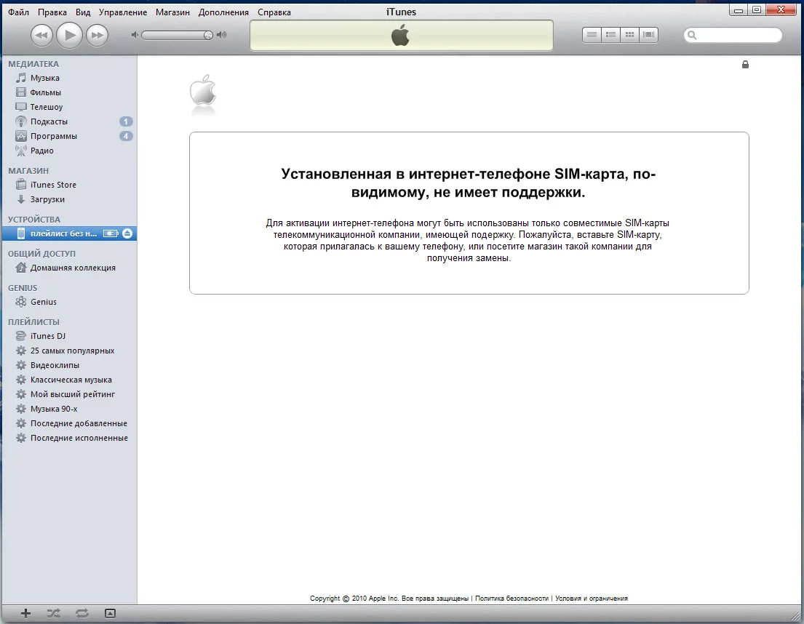Screen dimensions: 804x624
Task: Open the Управление menu
Action: 123,12
